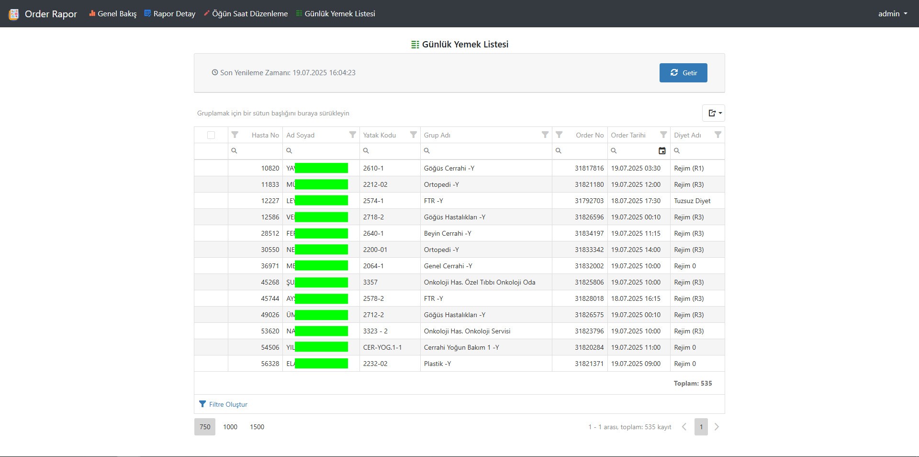This screenshot has width=919, height=457.
Task: Go to Rapor Detay page
Action: [x=170, y=14]
